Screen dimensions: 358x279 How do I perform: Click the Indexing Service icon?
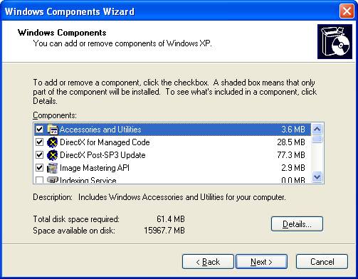point(52,179)
